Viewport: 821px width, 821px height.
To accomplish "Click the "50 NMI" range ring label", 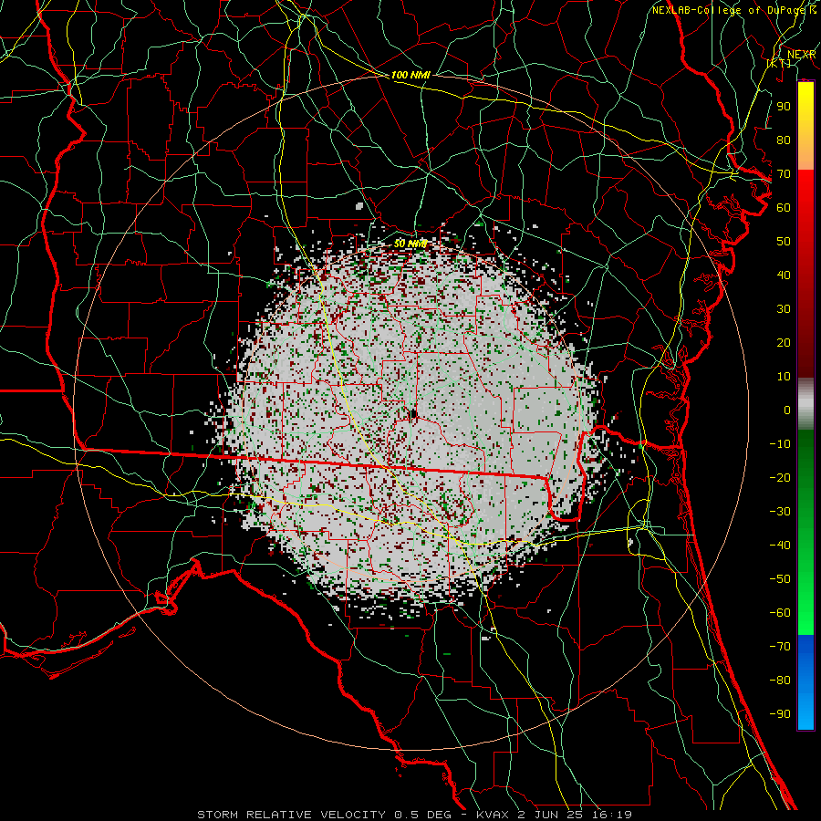I will pyautogui.click(x=410, y=244).
